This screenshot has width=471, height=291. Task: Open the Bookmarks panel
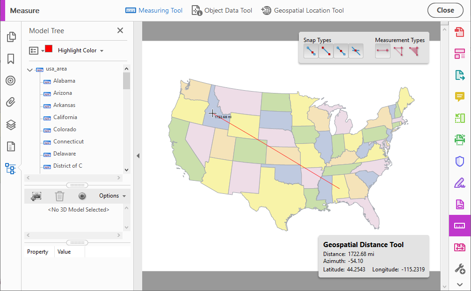10,59
